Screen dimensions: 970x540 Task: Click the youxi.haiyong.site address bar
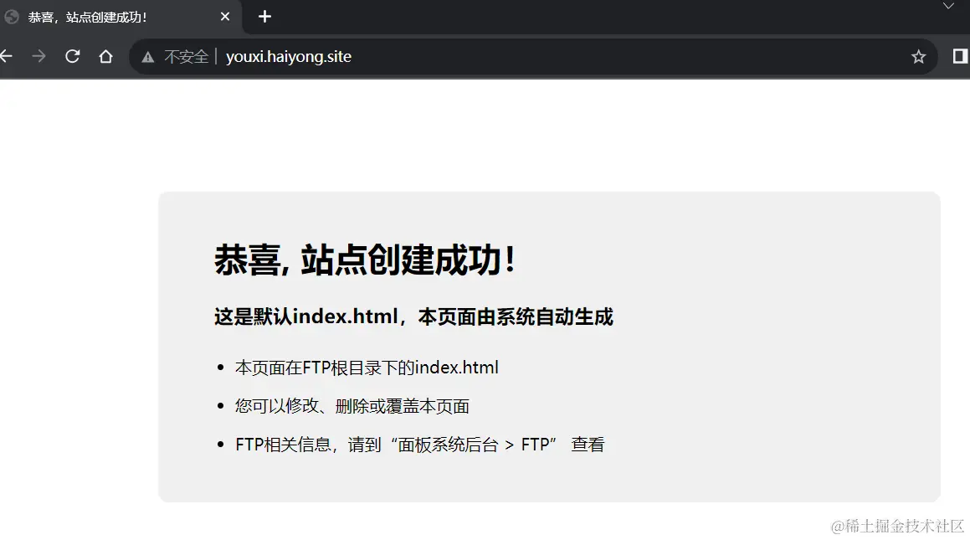pos(532,57)
